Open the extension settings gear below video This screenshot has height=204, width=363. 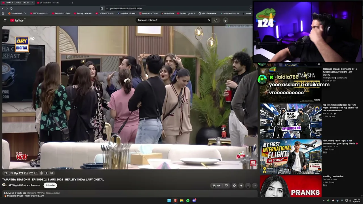pyautogui.click(x=51, y=173)
